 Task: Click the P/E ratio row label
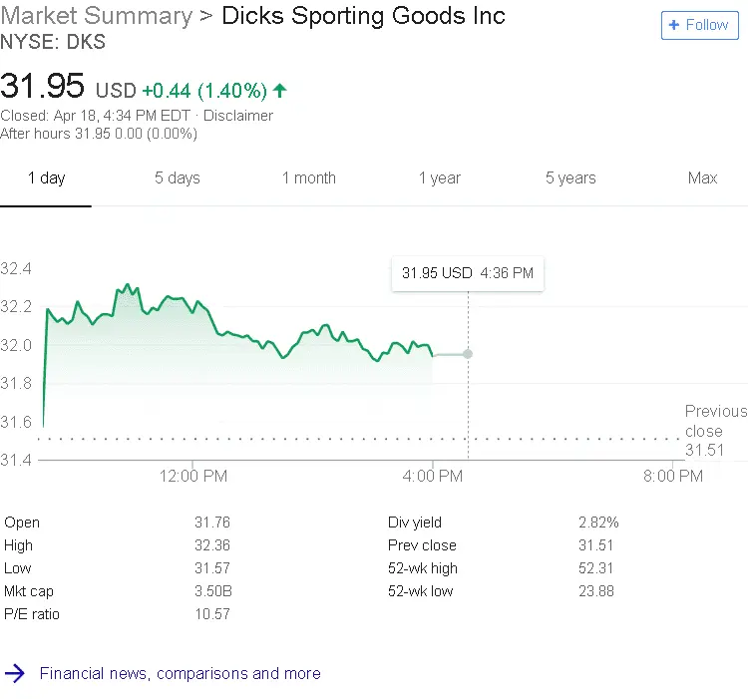[32, 614]
